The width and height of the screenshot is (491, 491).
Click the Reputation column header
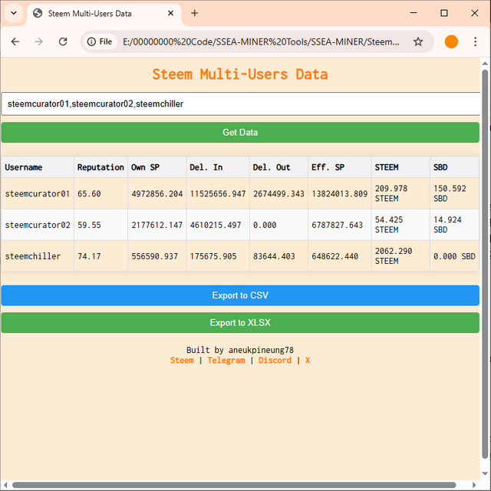(101, 167)
